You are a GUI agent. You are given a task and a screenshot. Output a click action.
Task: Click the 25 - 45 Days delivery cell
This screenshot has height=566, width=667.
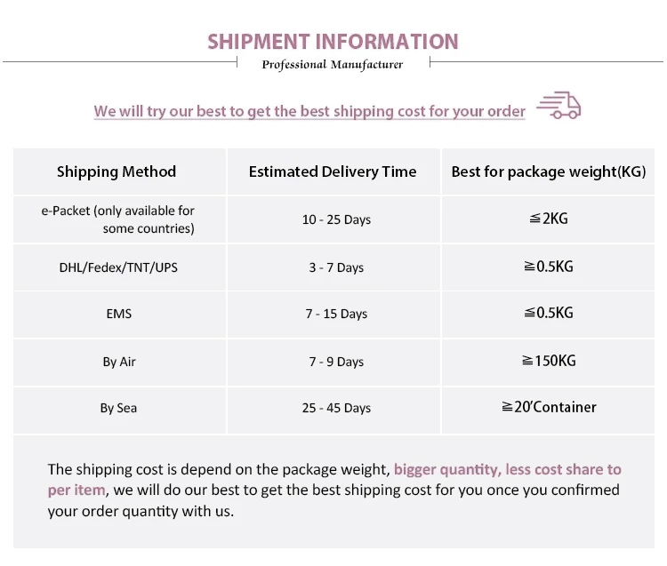tap(336, 408)
